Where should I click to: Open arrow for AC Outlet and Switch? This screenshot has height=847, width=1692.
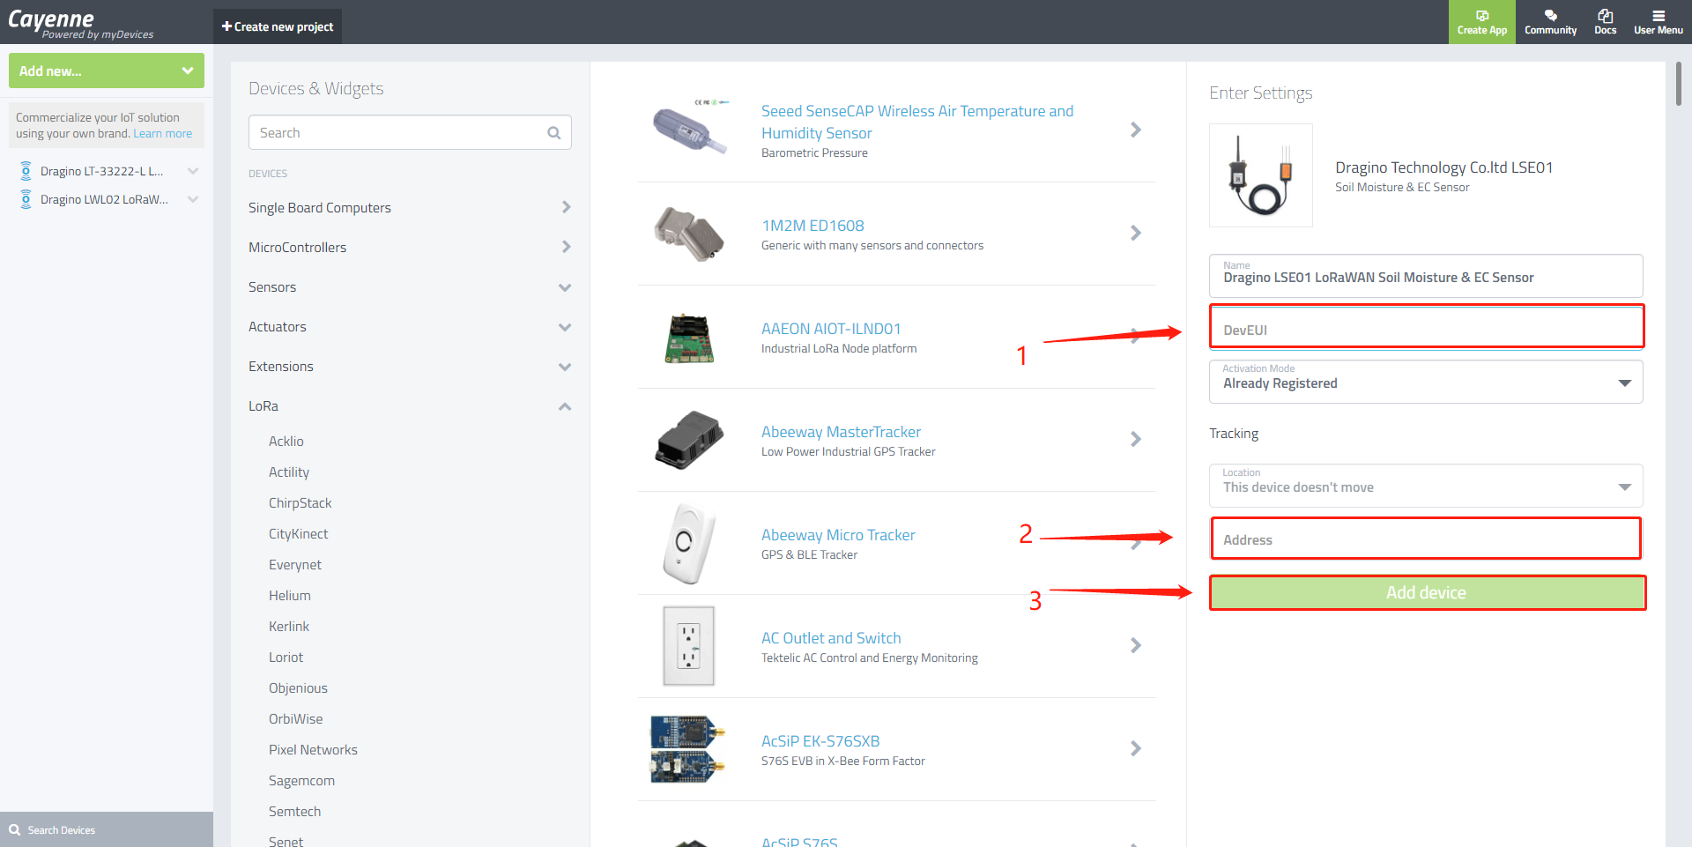[x=1136, y=646]
